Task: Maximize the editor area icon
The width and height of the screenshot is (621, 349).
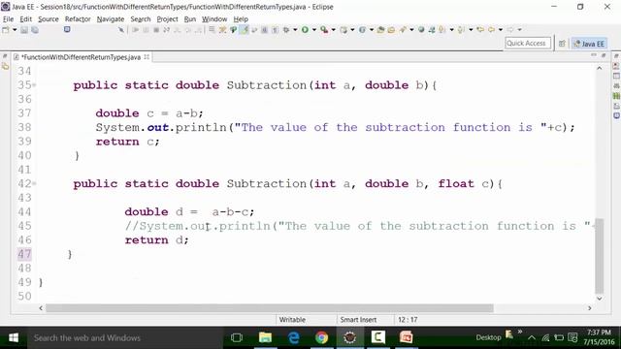Action: click(x=604, y=56)
